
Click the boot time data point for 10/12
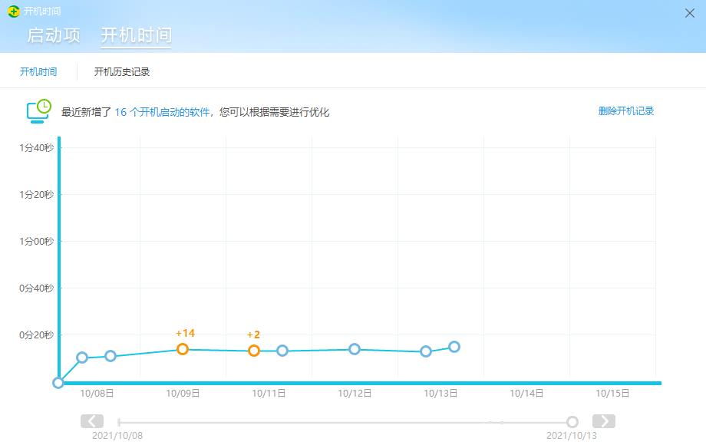(x=354, y=349)
